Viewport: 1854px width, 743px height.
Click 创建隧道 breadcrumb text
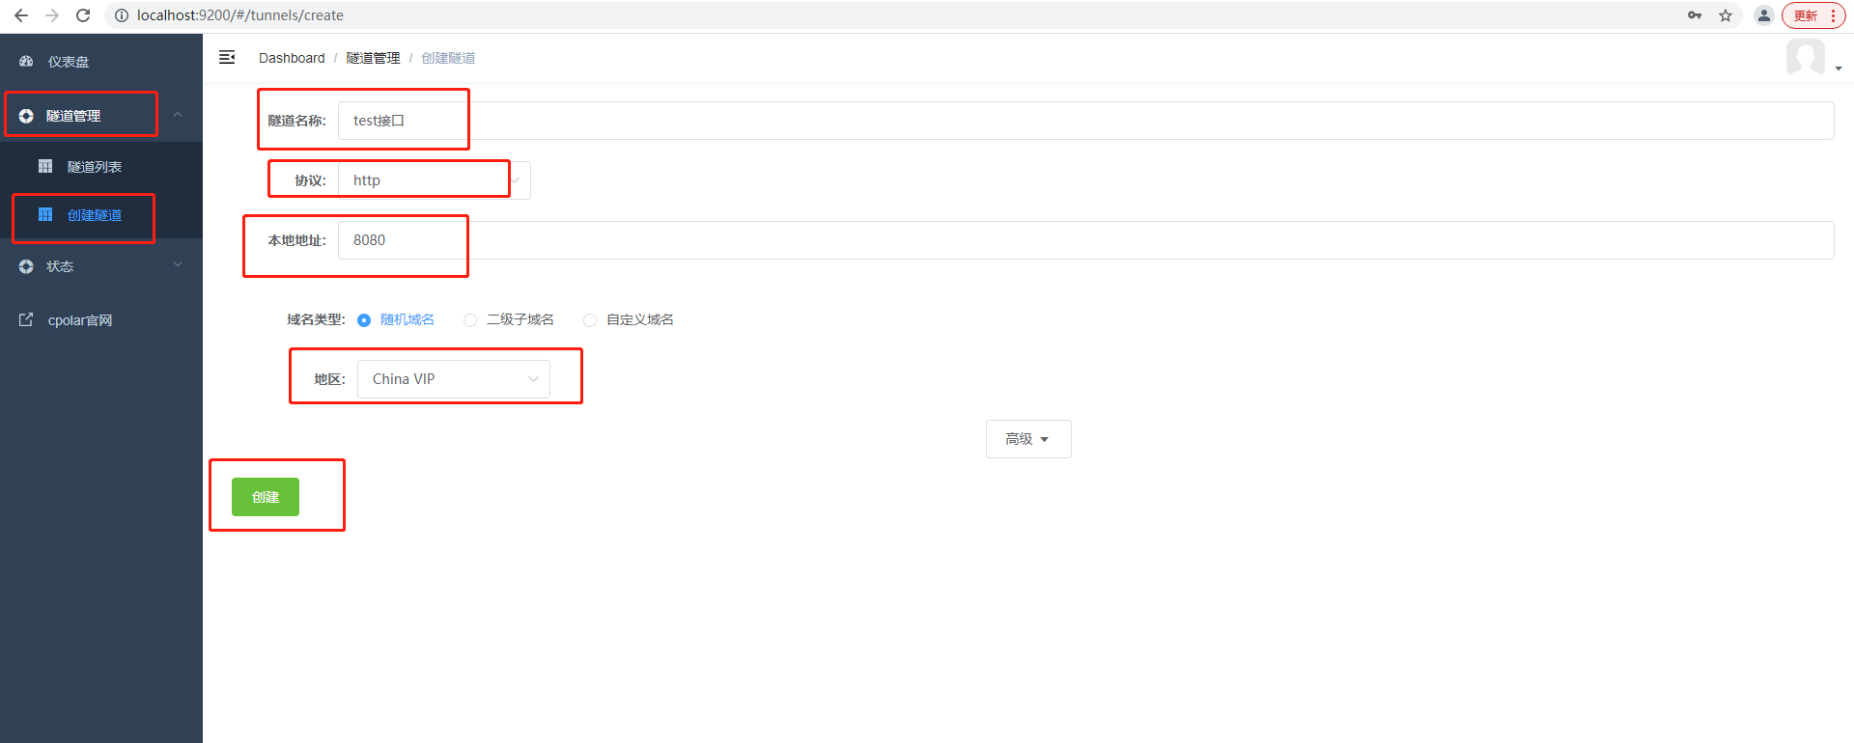448,58
